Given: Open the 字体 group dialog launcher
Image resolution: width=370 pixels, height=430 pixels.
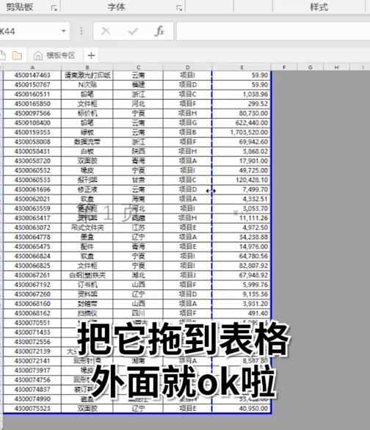Looking at the screenshot, I should click(179, 9).
